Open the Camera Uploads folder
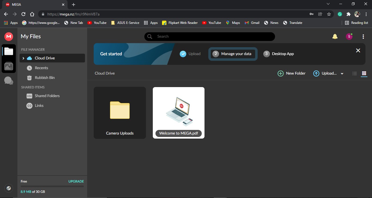Image resolution: width=372 pixels, height=198 pixels. click(x=120, y=113)
